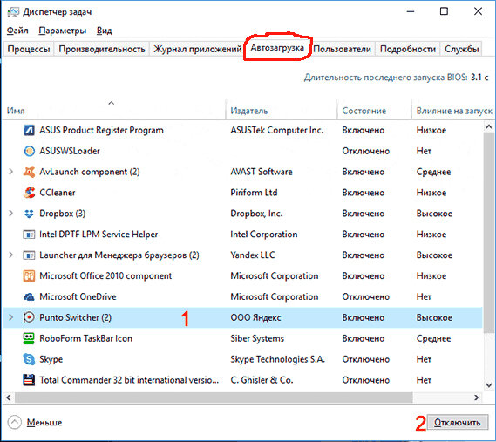Screen dimensions: 496x442
Task: Click the horizontal scrollbar thumb
Action: pos(214,398)
